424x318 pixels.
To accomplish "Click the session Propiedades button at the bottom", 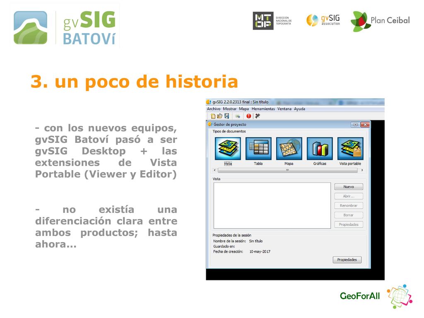I will [347, 260].
